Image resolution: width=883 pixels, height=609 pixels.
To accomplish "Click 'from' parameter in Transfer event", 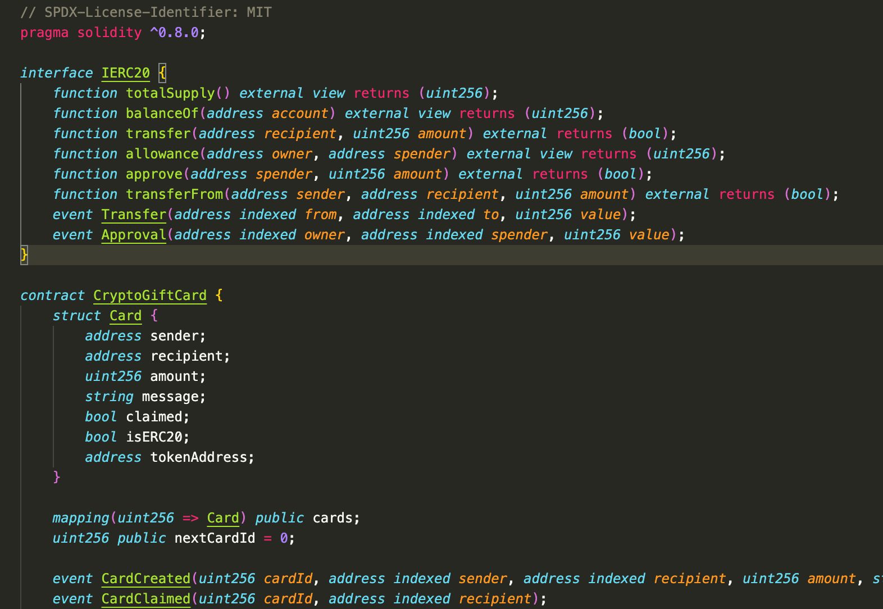I will [x=320, y=215].
